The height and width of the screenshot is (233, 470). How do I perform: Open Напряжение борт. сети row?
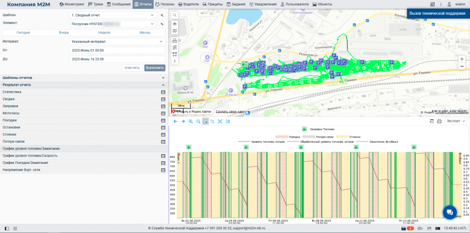(84, 170)
